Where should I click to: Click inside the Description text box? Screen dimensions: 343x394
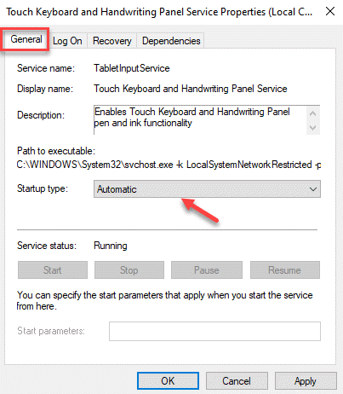[x=200, y=120]
